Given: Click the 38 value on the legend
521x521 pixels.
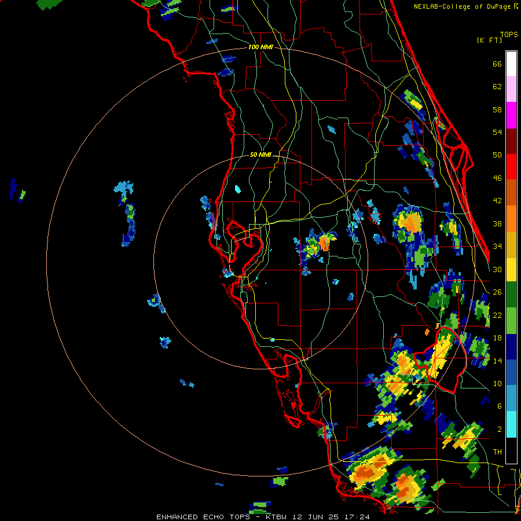Looking at the screenshot, I should (x=497, y=223).
